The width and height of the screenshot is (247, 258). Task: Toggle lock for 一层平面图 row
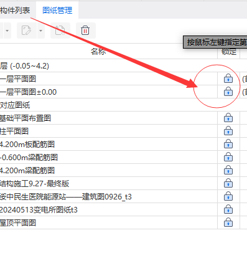228,79
